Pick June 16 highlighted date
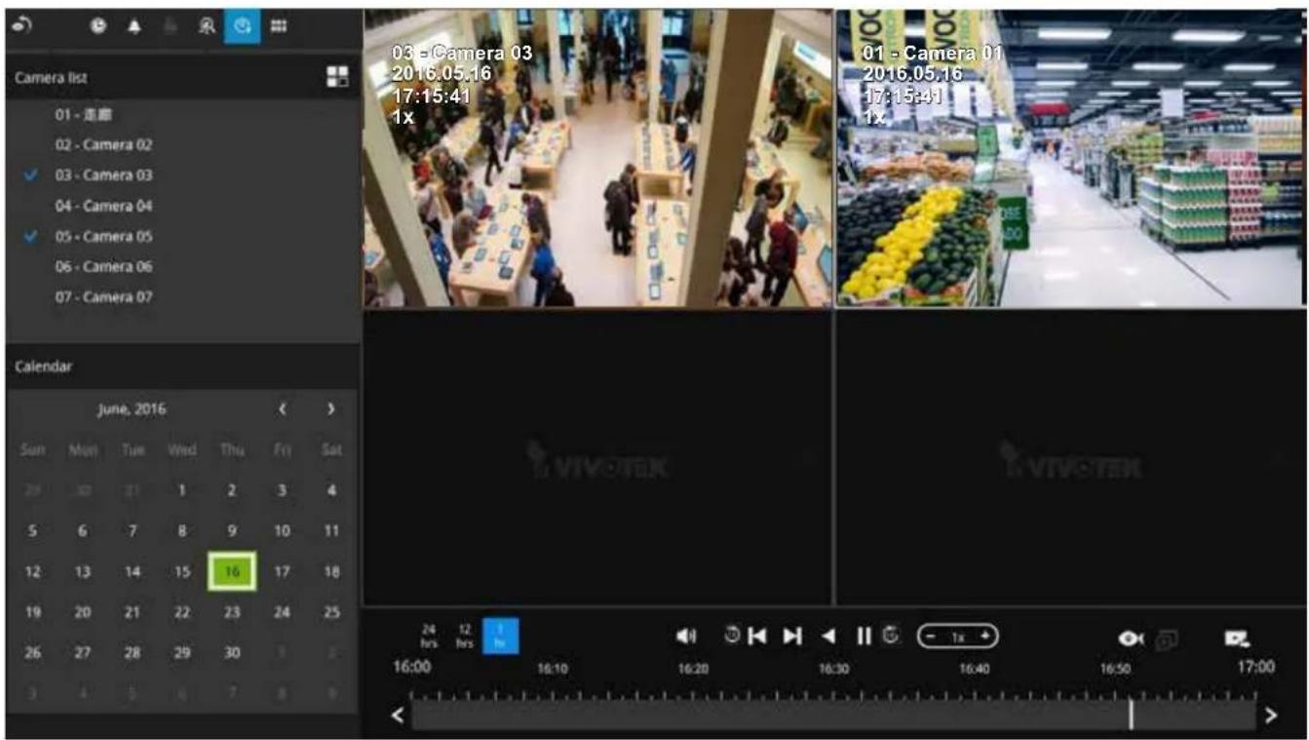Viewport: 1309px width, 740px height. (x=232, y=571)
